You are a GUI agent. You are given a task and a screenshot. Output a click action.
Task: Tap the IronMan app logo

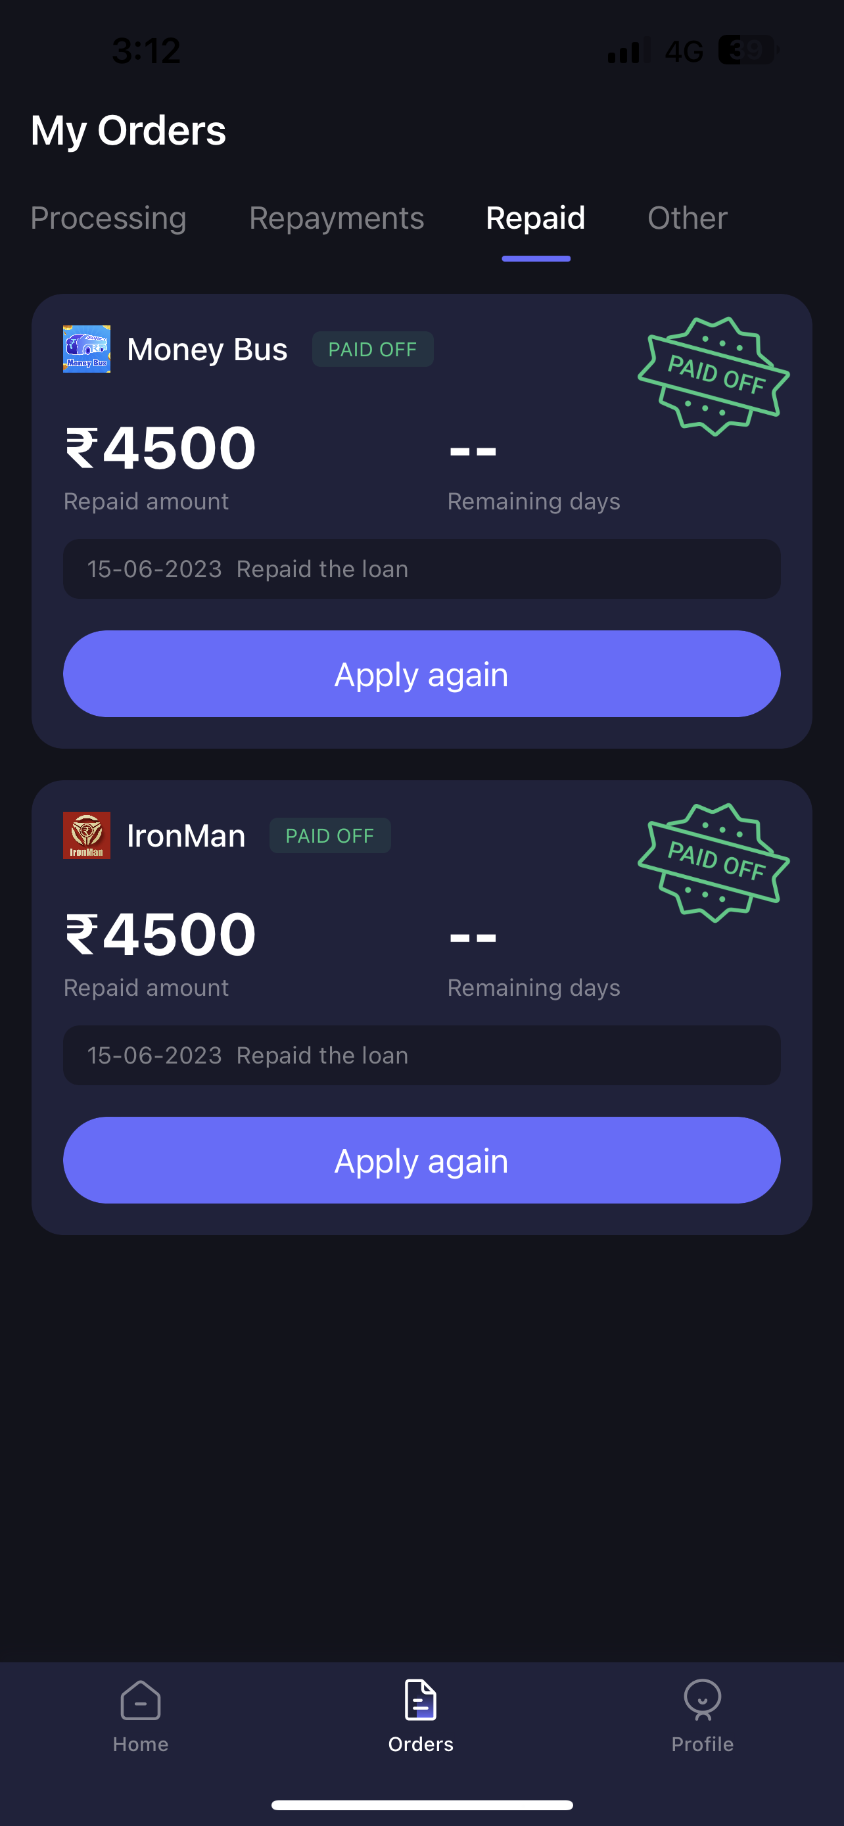click(x=87, y=835)
